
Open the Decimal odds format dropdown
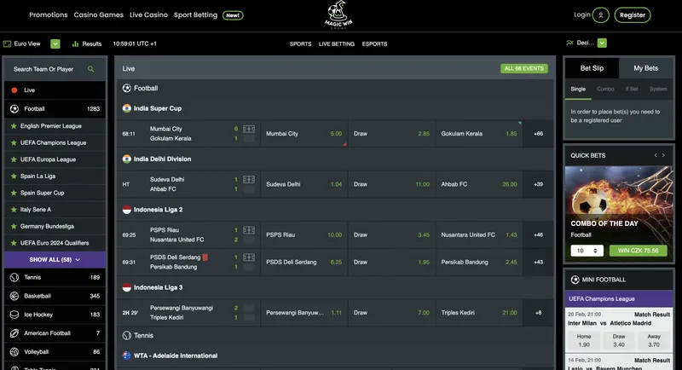pyautogui.click(x=602, y=43)
